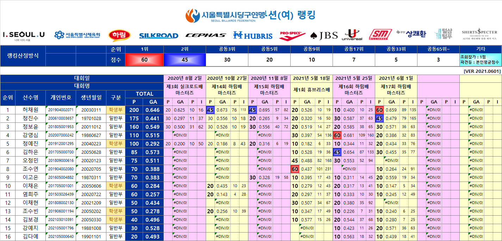This screenshot has width=502, height=241.
Task: Click the red SM Billiards logo
Action: click(380, 35)
